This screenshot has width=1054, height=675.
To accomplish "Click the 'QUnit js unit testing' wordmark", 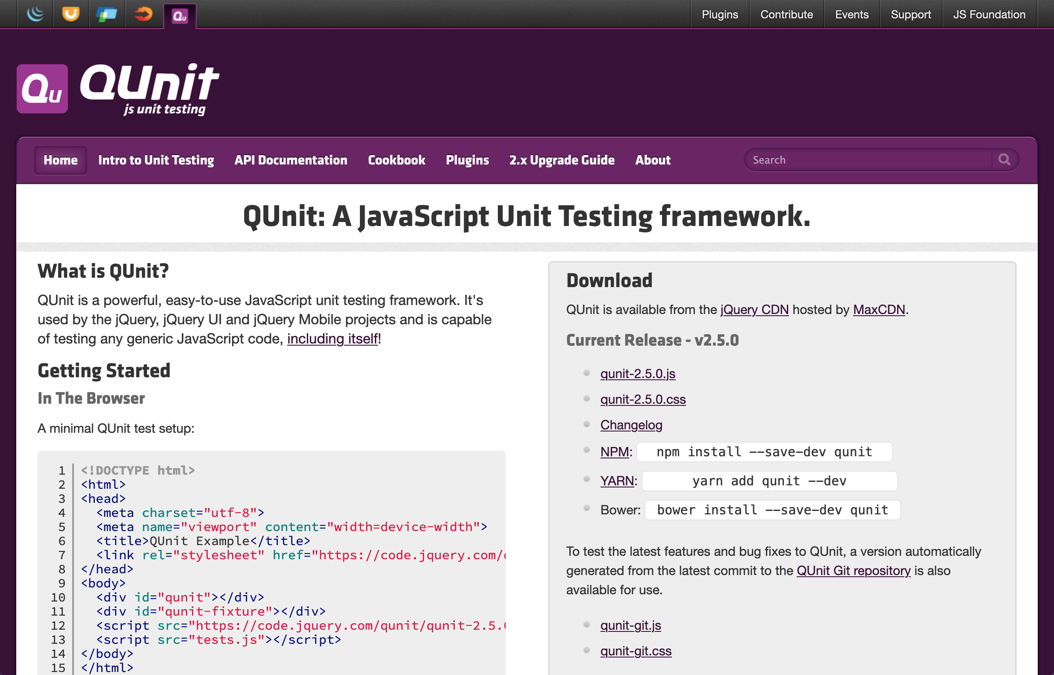I will click(149, 89).
